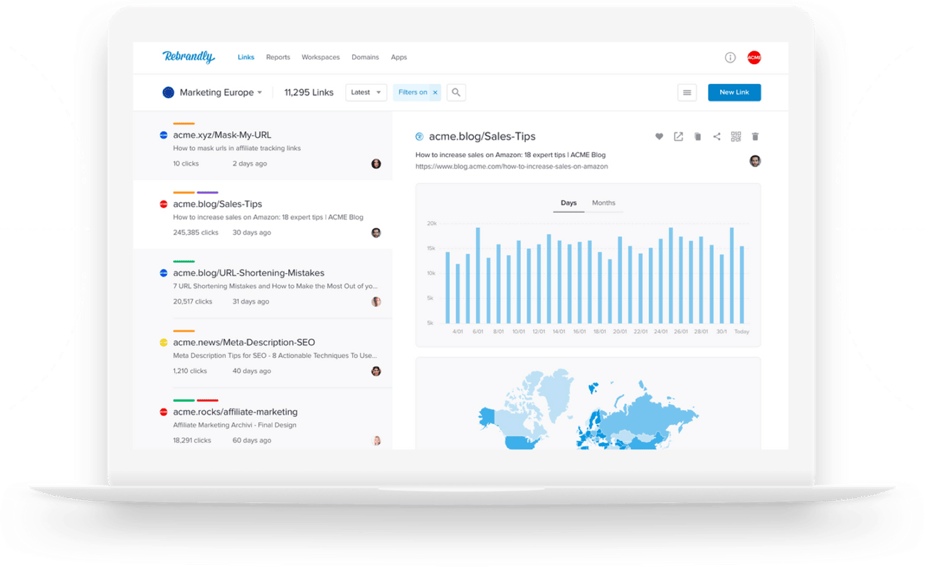Screen dimensions: 925x567
Task: Switch chart to Months view
Action: (603, 203)
